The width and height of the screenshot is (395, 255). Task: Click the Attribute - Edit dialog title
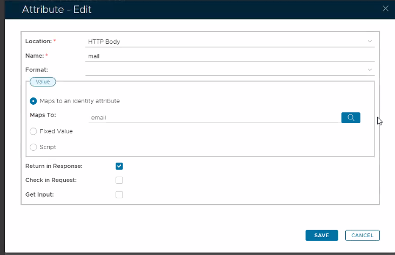pos(56,9)
